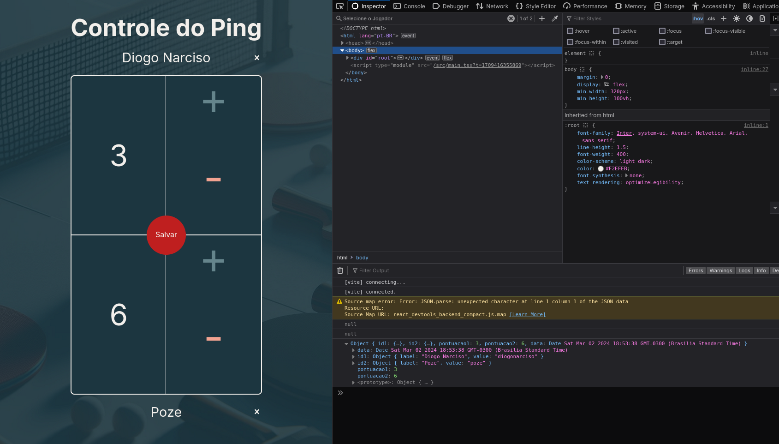Switch to the Network tab
Image resolution: width=779 pixels, height=444 pixels.
point(492,6)
